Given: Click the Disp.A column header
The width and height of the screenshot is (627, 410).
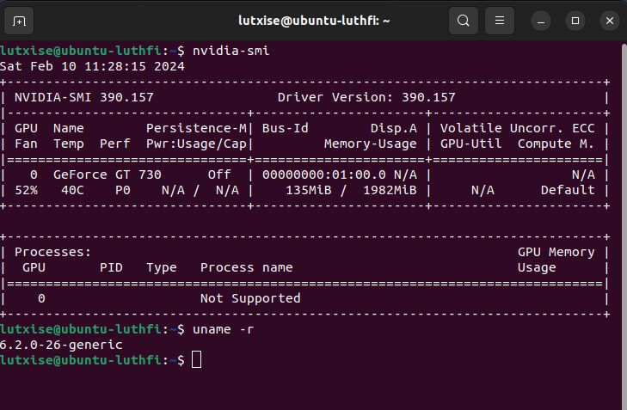Looking at the screenshot, I should (x=393, y=128).
